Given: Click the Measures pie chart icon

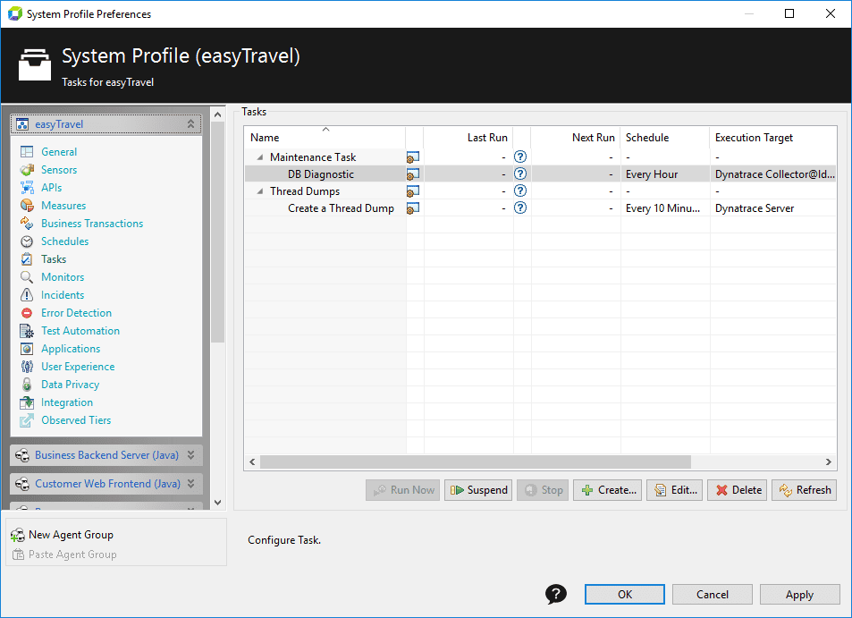Looking at the screenshot, I should coord(27,206).
